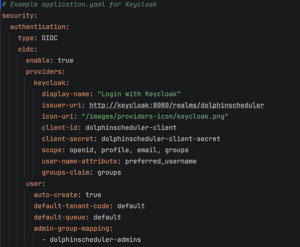Click the preferred_username value
Image resolution: width=300 pixels, height=247 pixels.
tap(161, 161)
